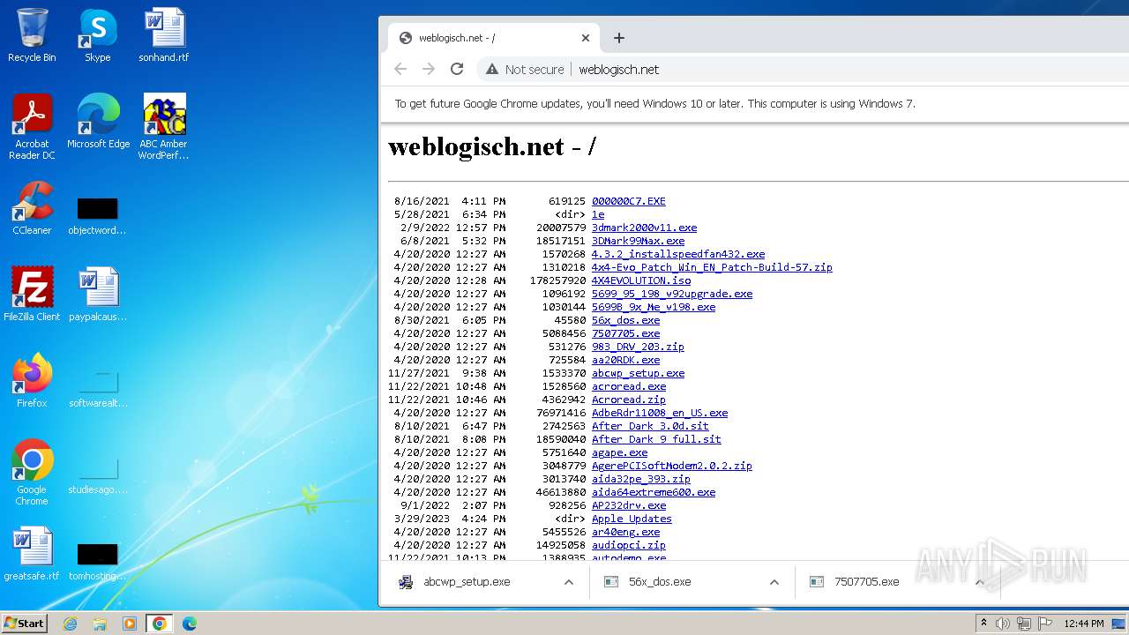Image resolution: width=1129 pixels, height=635 pixels.
Task: Download acroread.exe link
Action: pos(629,386)
